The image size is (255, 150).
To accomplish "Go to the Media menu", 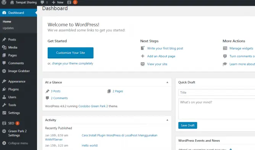I will pyautogui.click(x=13, y=47).
